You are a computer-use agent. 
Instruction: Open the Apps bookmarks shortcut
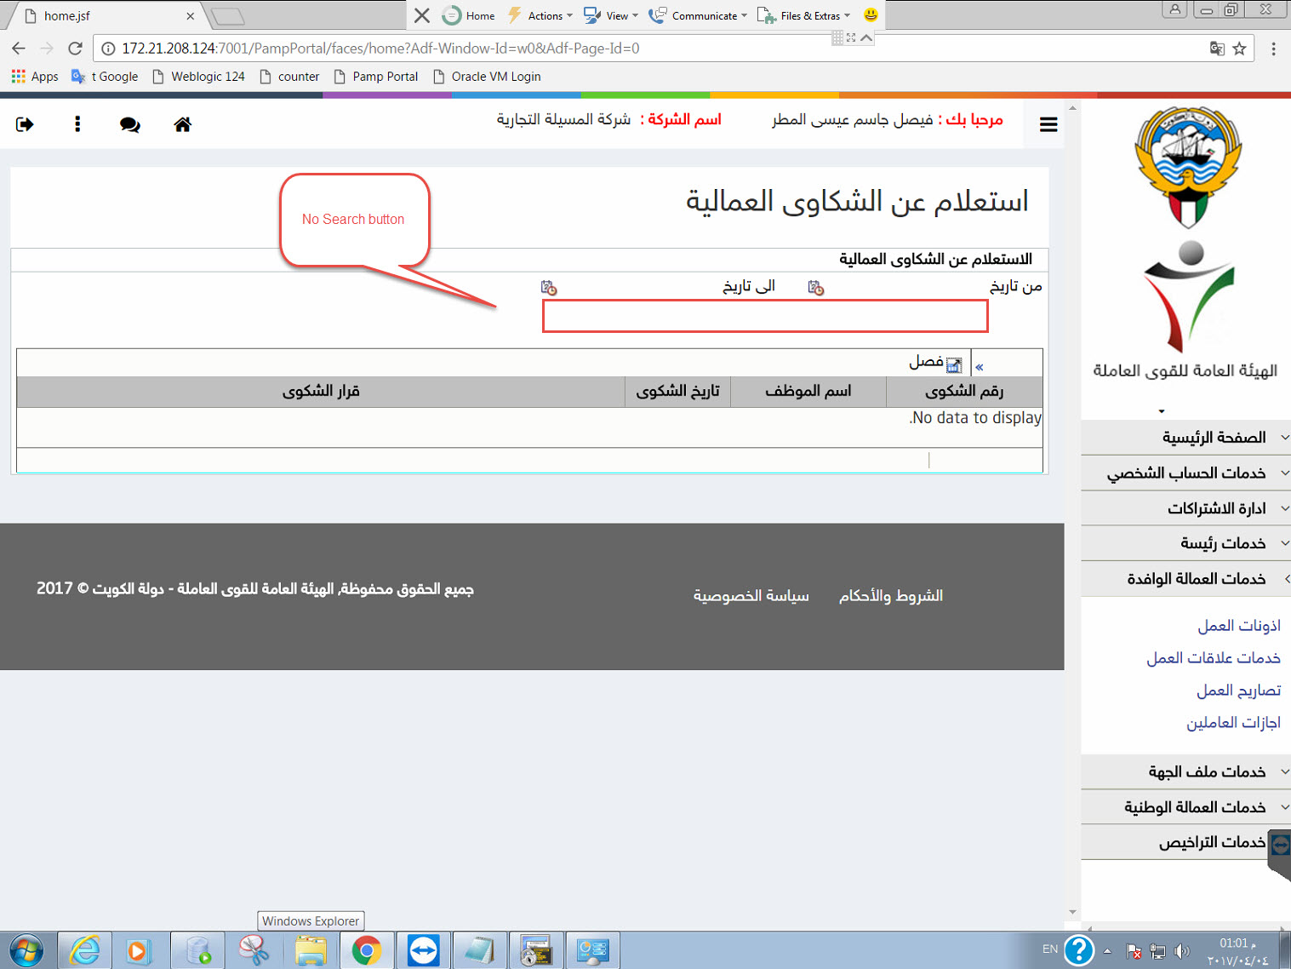pyautogui.click(x=35, y=77)
